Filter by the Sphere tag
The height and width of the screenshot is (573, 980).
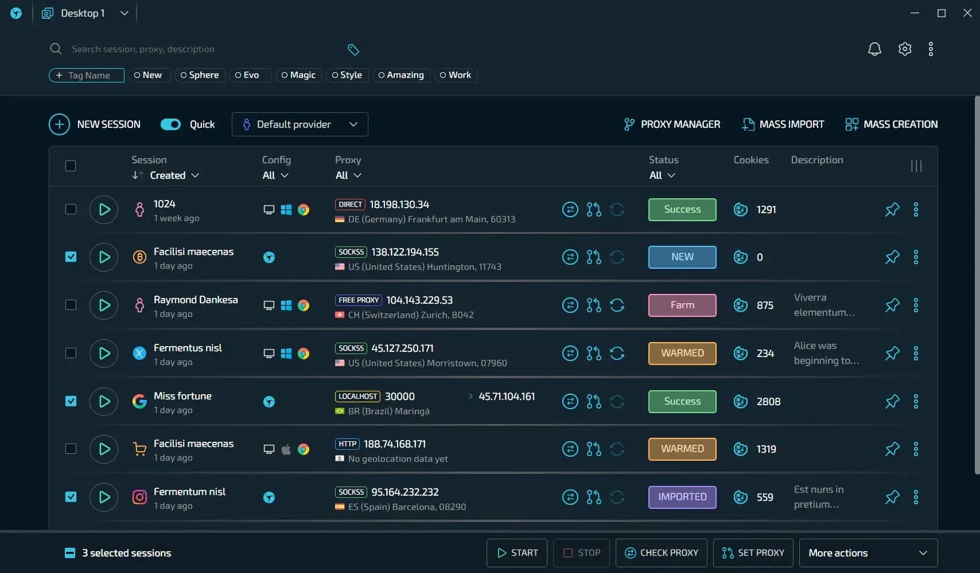[199, 75]
